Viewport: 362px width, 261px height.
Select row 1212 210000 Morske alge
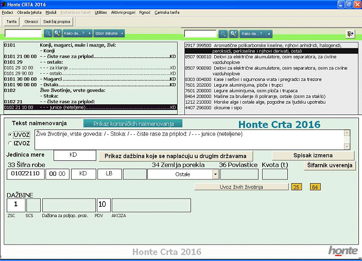tap(271, 102)
